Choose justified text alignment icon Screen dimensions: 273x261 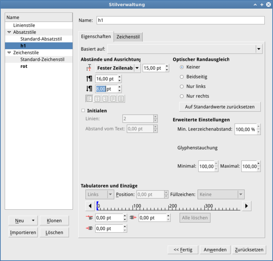(x=113, y=99)
